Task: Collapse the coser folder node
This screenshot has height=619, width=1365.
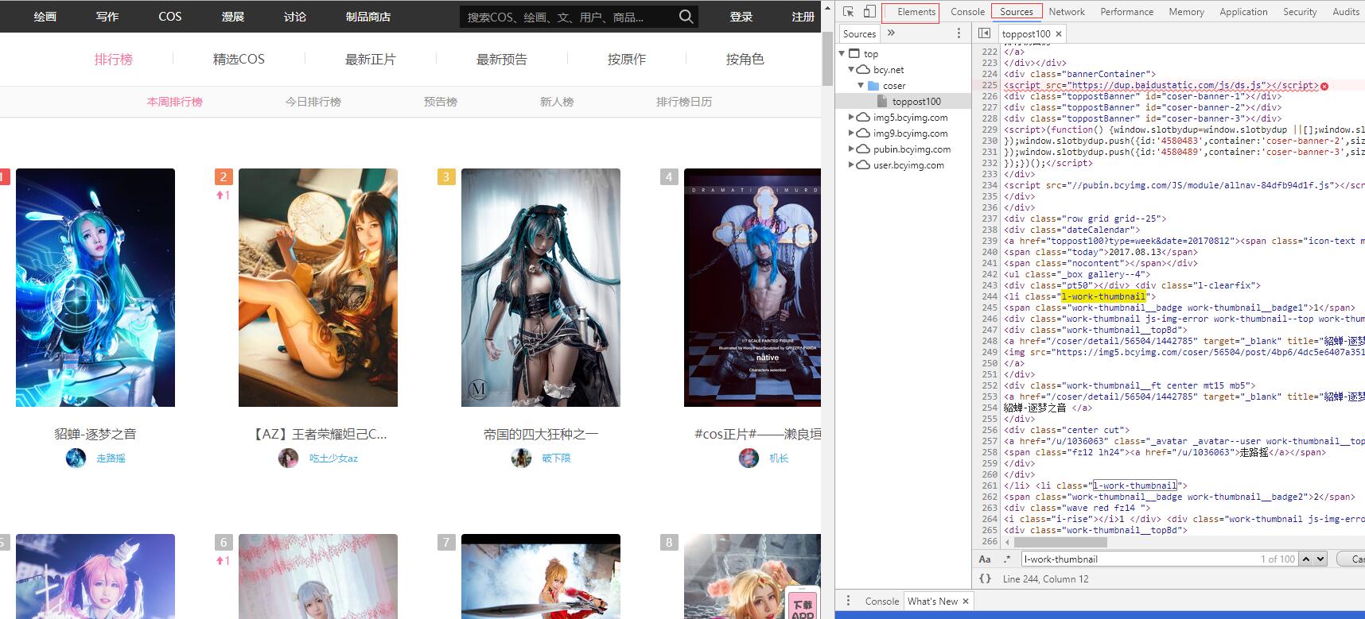Action: point(861,86)
